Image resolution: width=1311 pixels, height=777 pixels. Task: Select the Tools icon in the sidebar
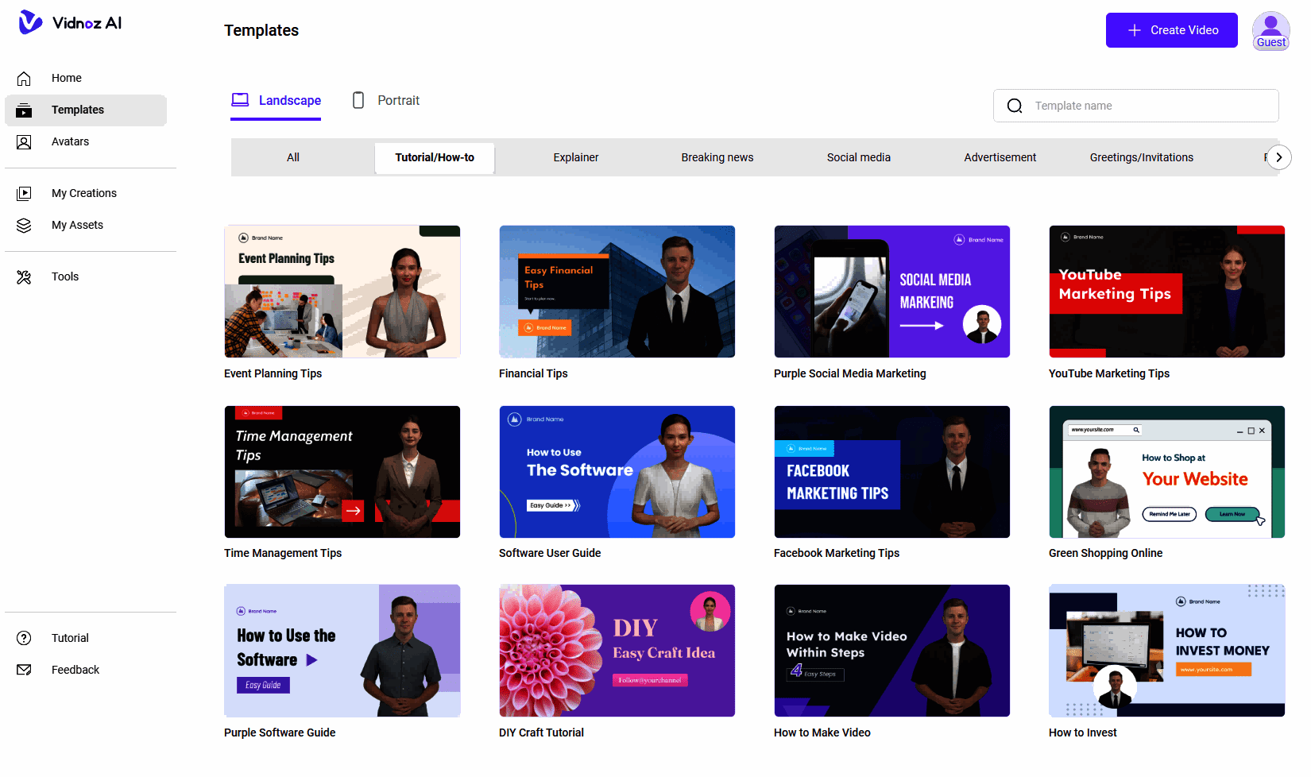click(x=24, y=276)
